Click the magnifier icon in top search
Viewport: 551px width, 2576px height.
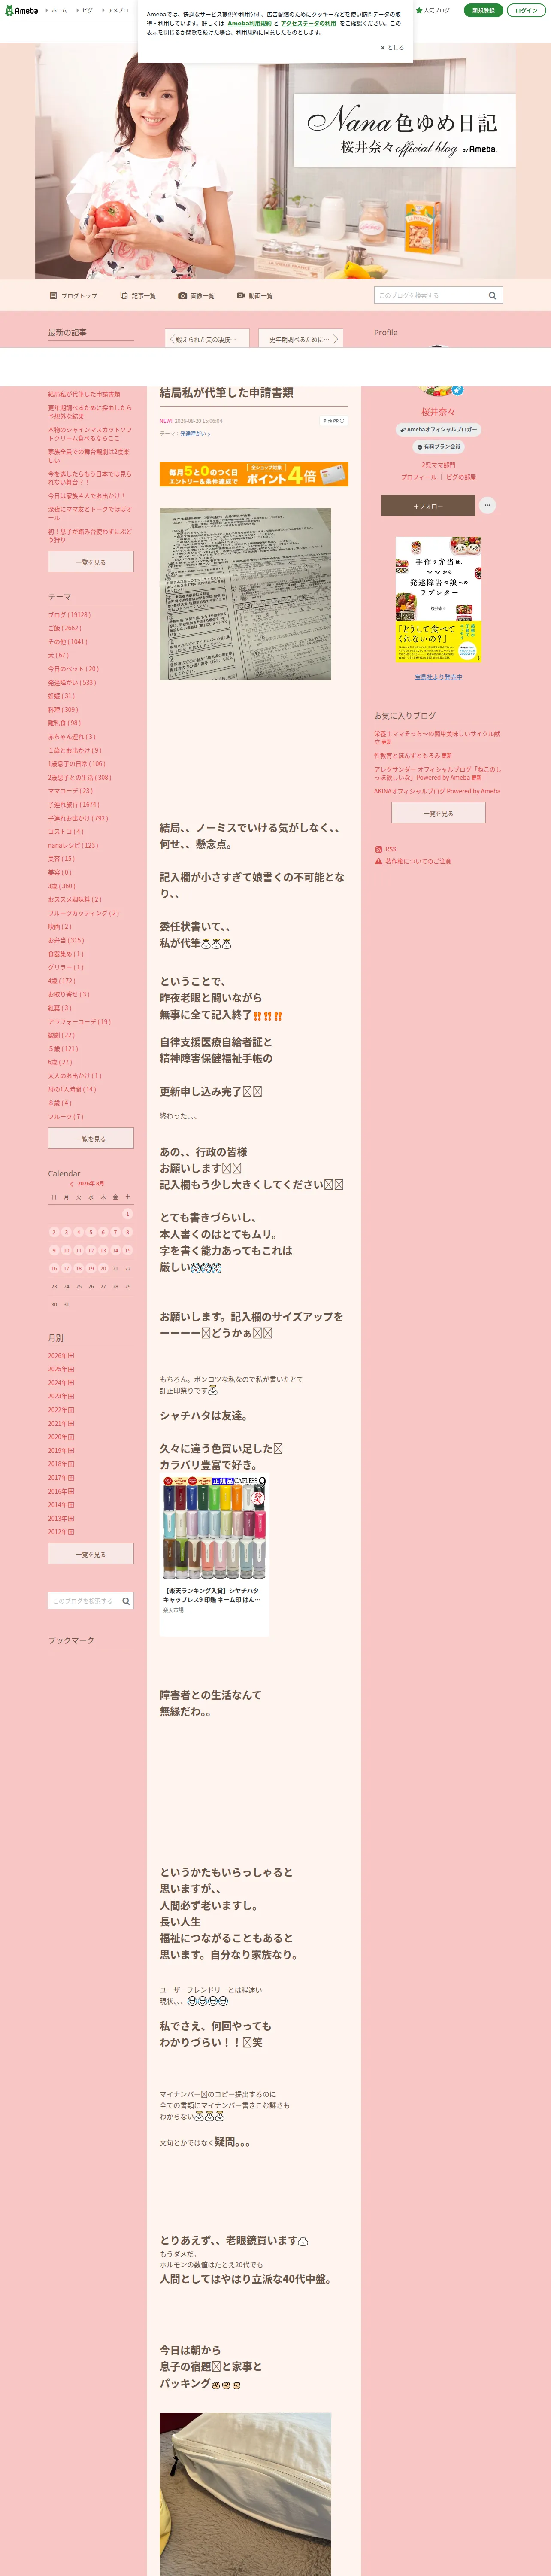click(492, 295)
